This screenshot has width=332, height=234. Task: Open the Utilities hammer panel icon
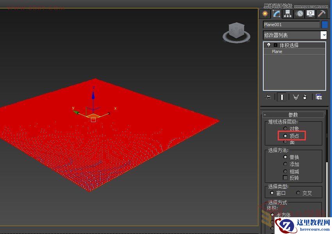(x=321, y=14)
